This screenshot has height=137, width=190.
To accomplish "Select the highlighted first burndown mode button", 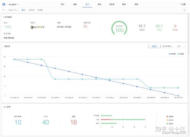I will click(154, 46).
